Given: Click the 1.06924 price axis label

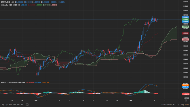Looking at the screenshot, I should point(185,33).
